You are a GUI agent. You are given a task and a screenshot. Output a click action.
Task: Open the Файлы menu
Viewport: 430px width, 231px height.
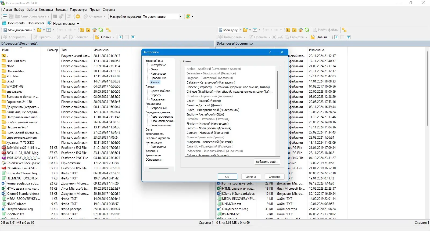pos(32,10)
